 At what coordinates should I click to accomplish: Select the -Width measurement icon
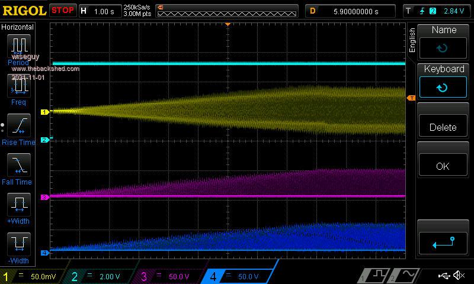click(x=18, y=244)
